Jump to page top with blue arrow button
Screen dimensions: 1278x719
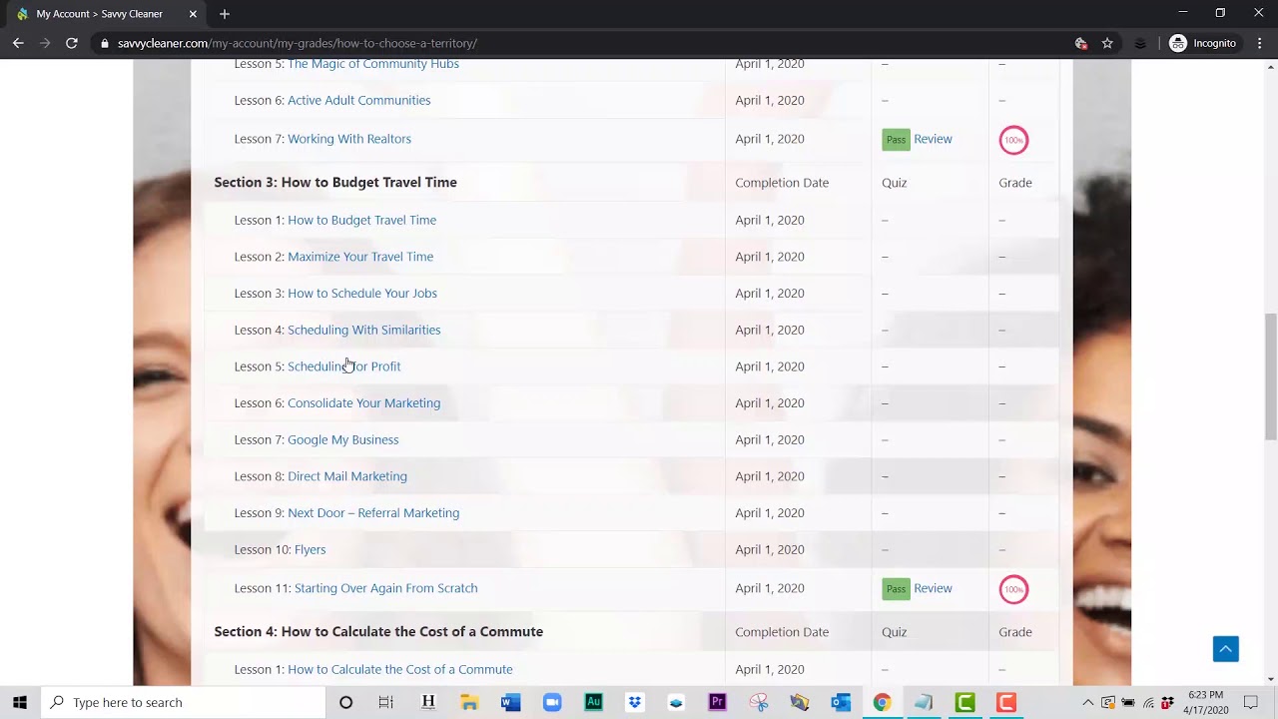(1225, 648)
